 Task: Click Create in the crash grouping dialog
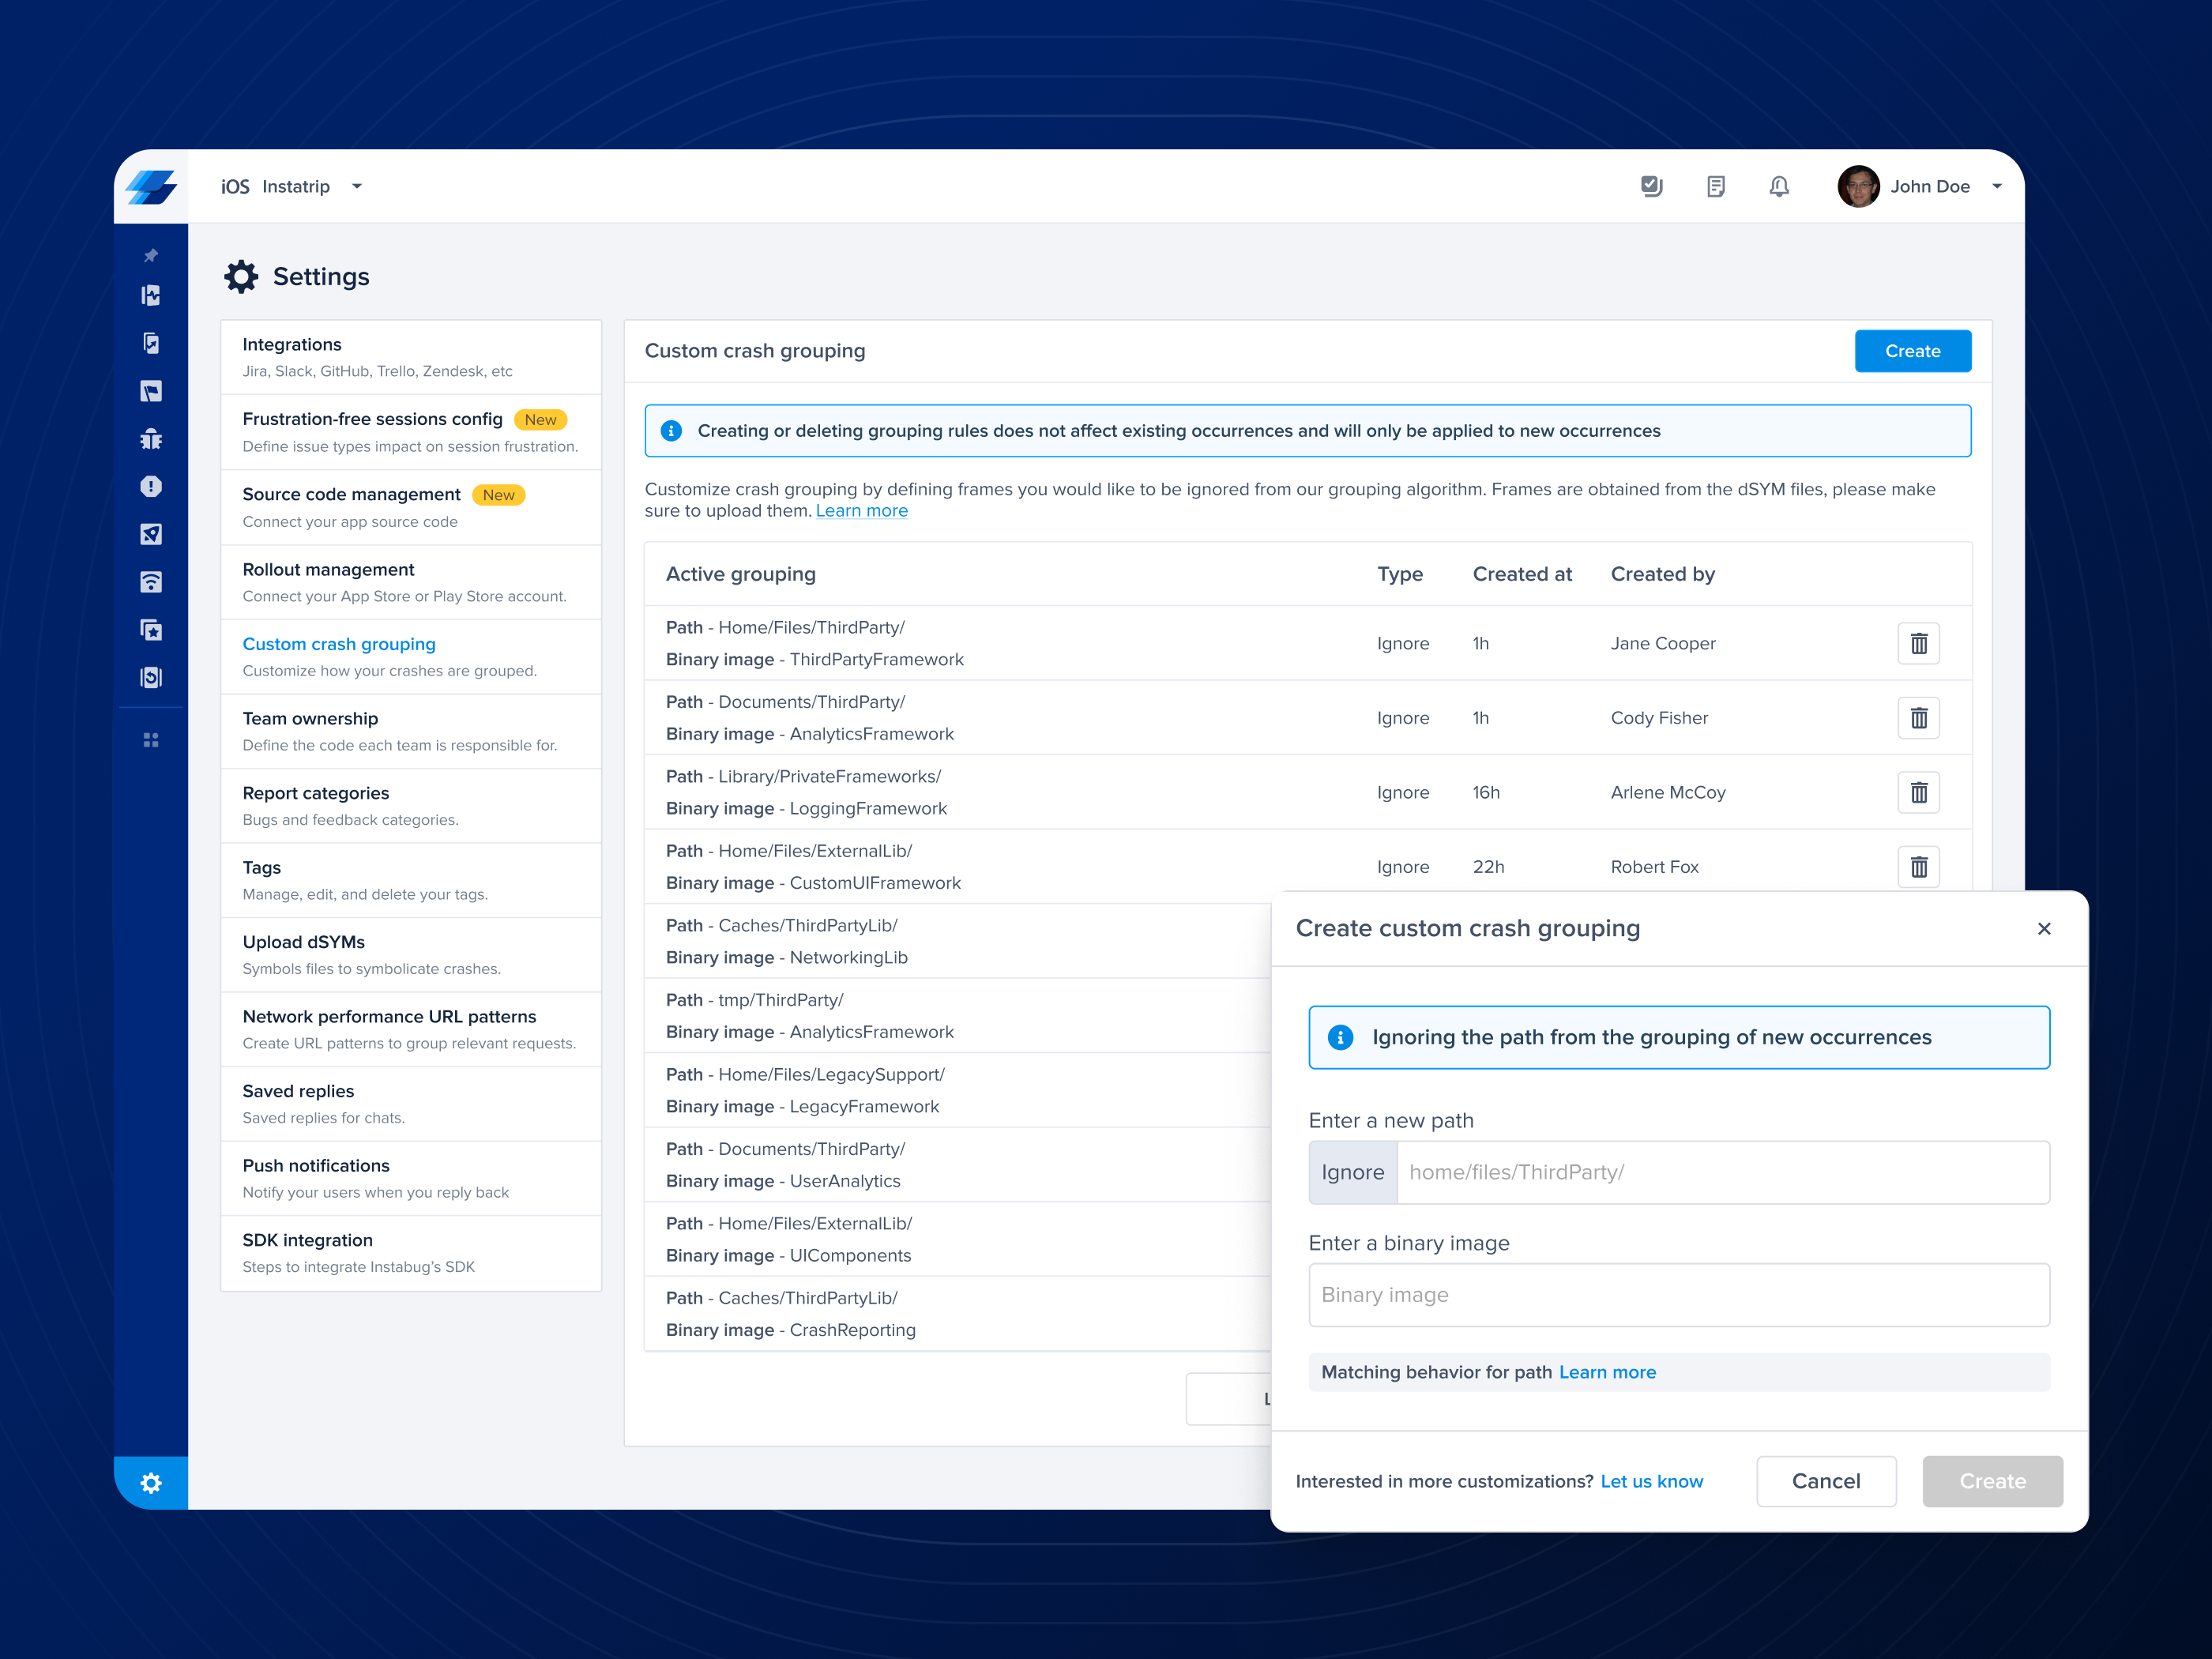(1991, 1481)
